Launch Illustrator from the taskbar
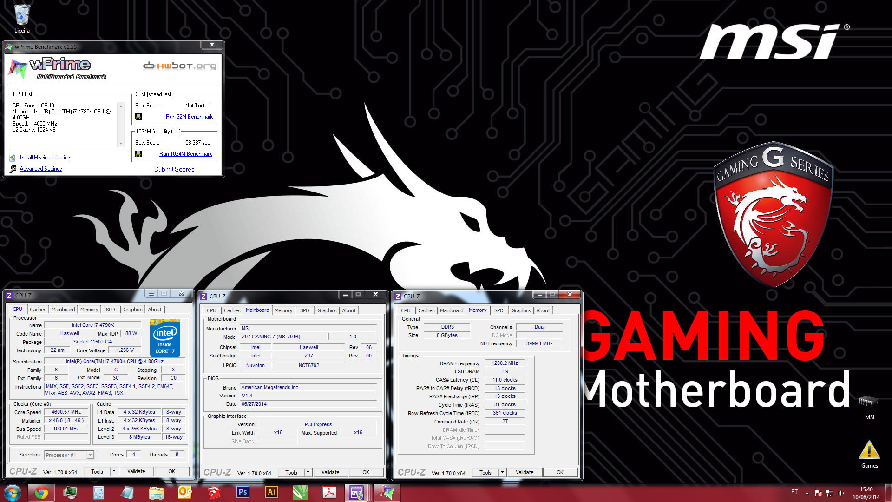Image resolution: width=892 pixels, height=502 pixels. pos(272,492)
